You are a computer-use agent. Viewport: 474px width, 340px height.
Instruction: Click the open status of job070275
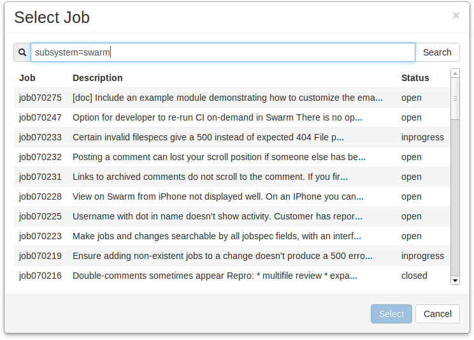click(x=411, y=98)
